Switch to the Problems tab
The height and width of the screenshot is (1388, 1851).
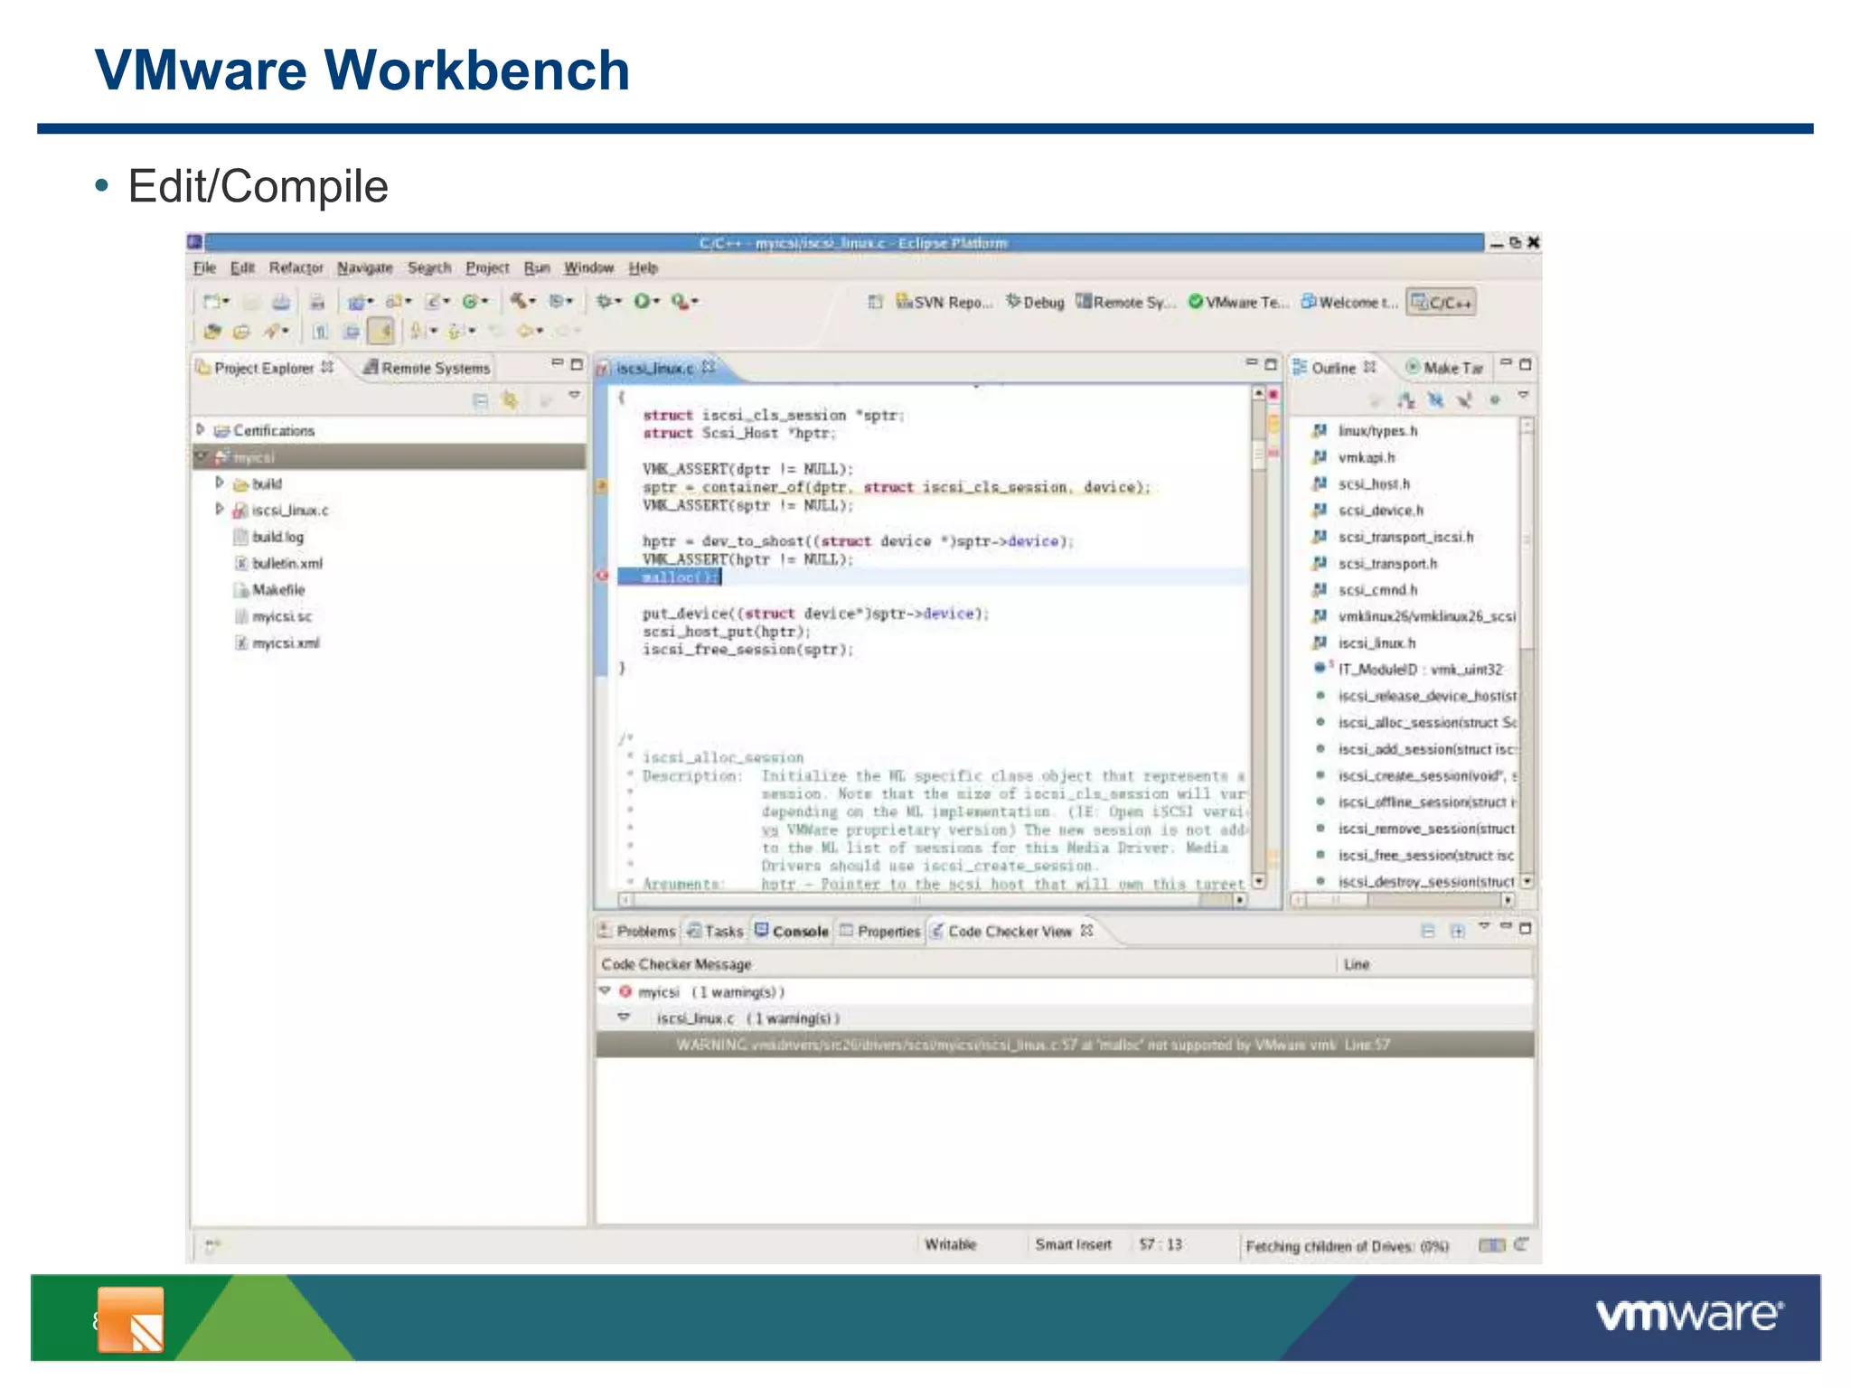point(636,931)
